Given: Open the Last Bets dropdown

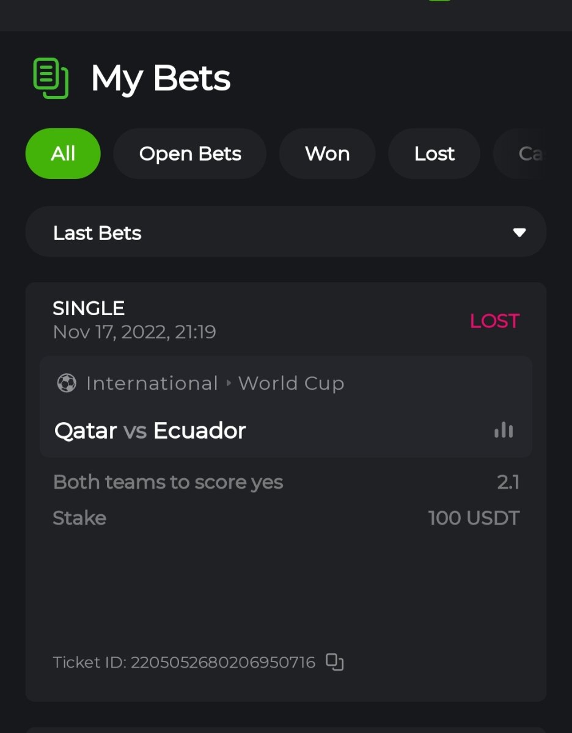Looking at the screenshot, I should 285,233.
